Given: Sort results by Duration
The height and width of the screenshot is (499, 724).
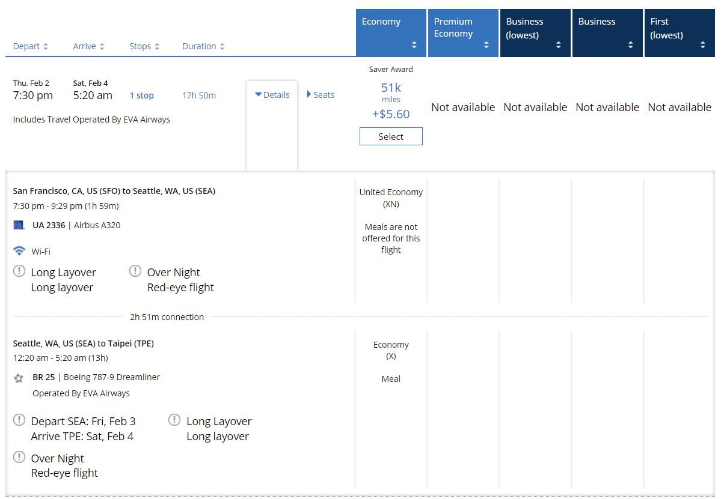Looking at the screenshot, I should tap(203, 46).
